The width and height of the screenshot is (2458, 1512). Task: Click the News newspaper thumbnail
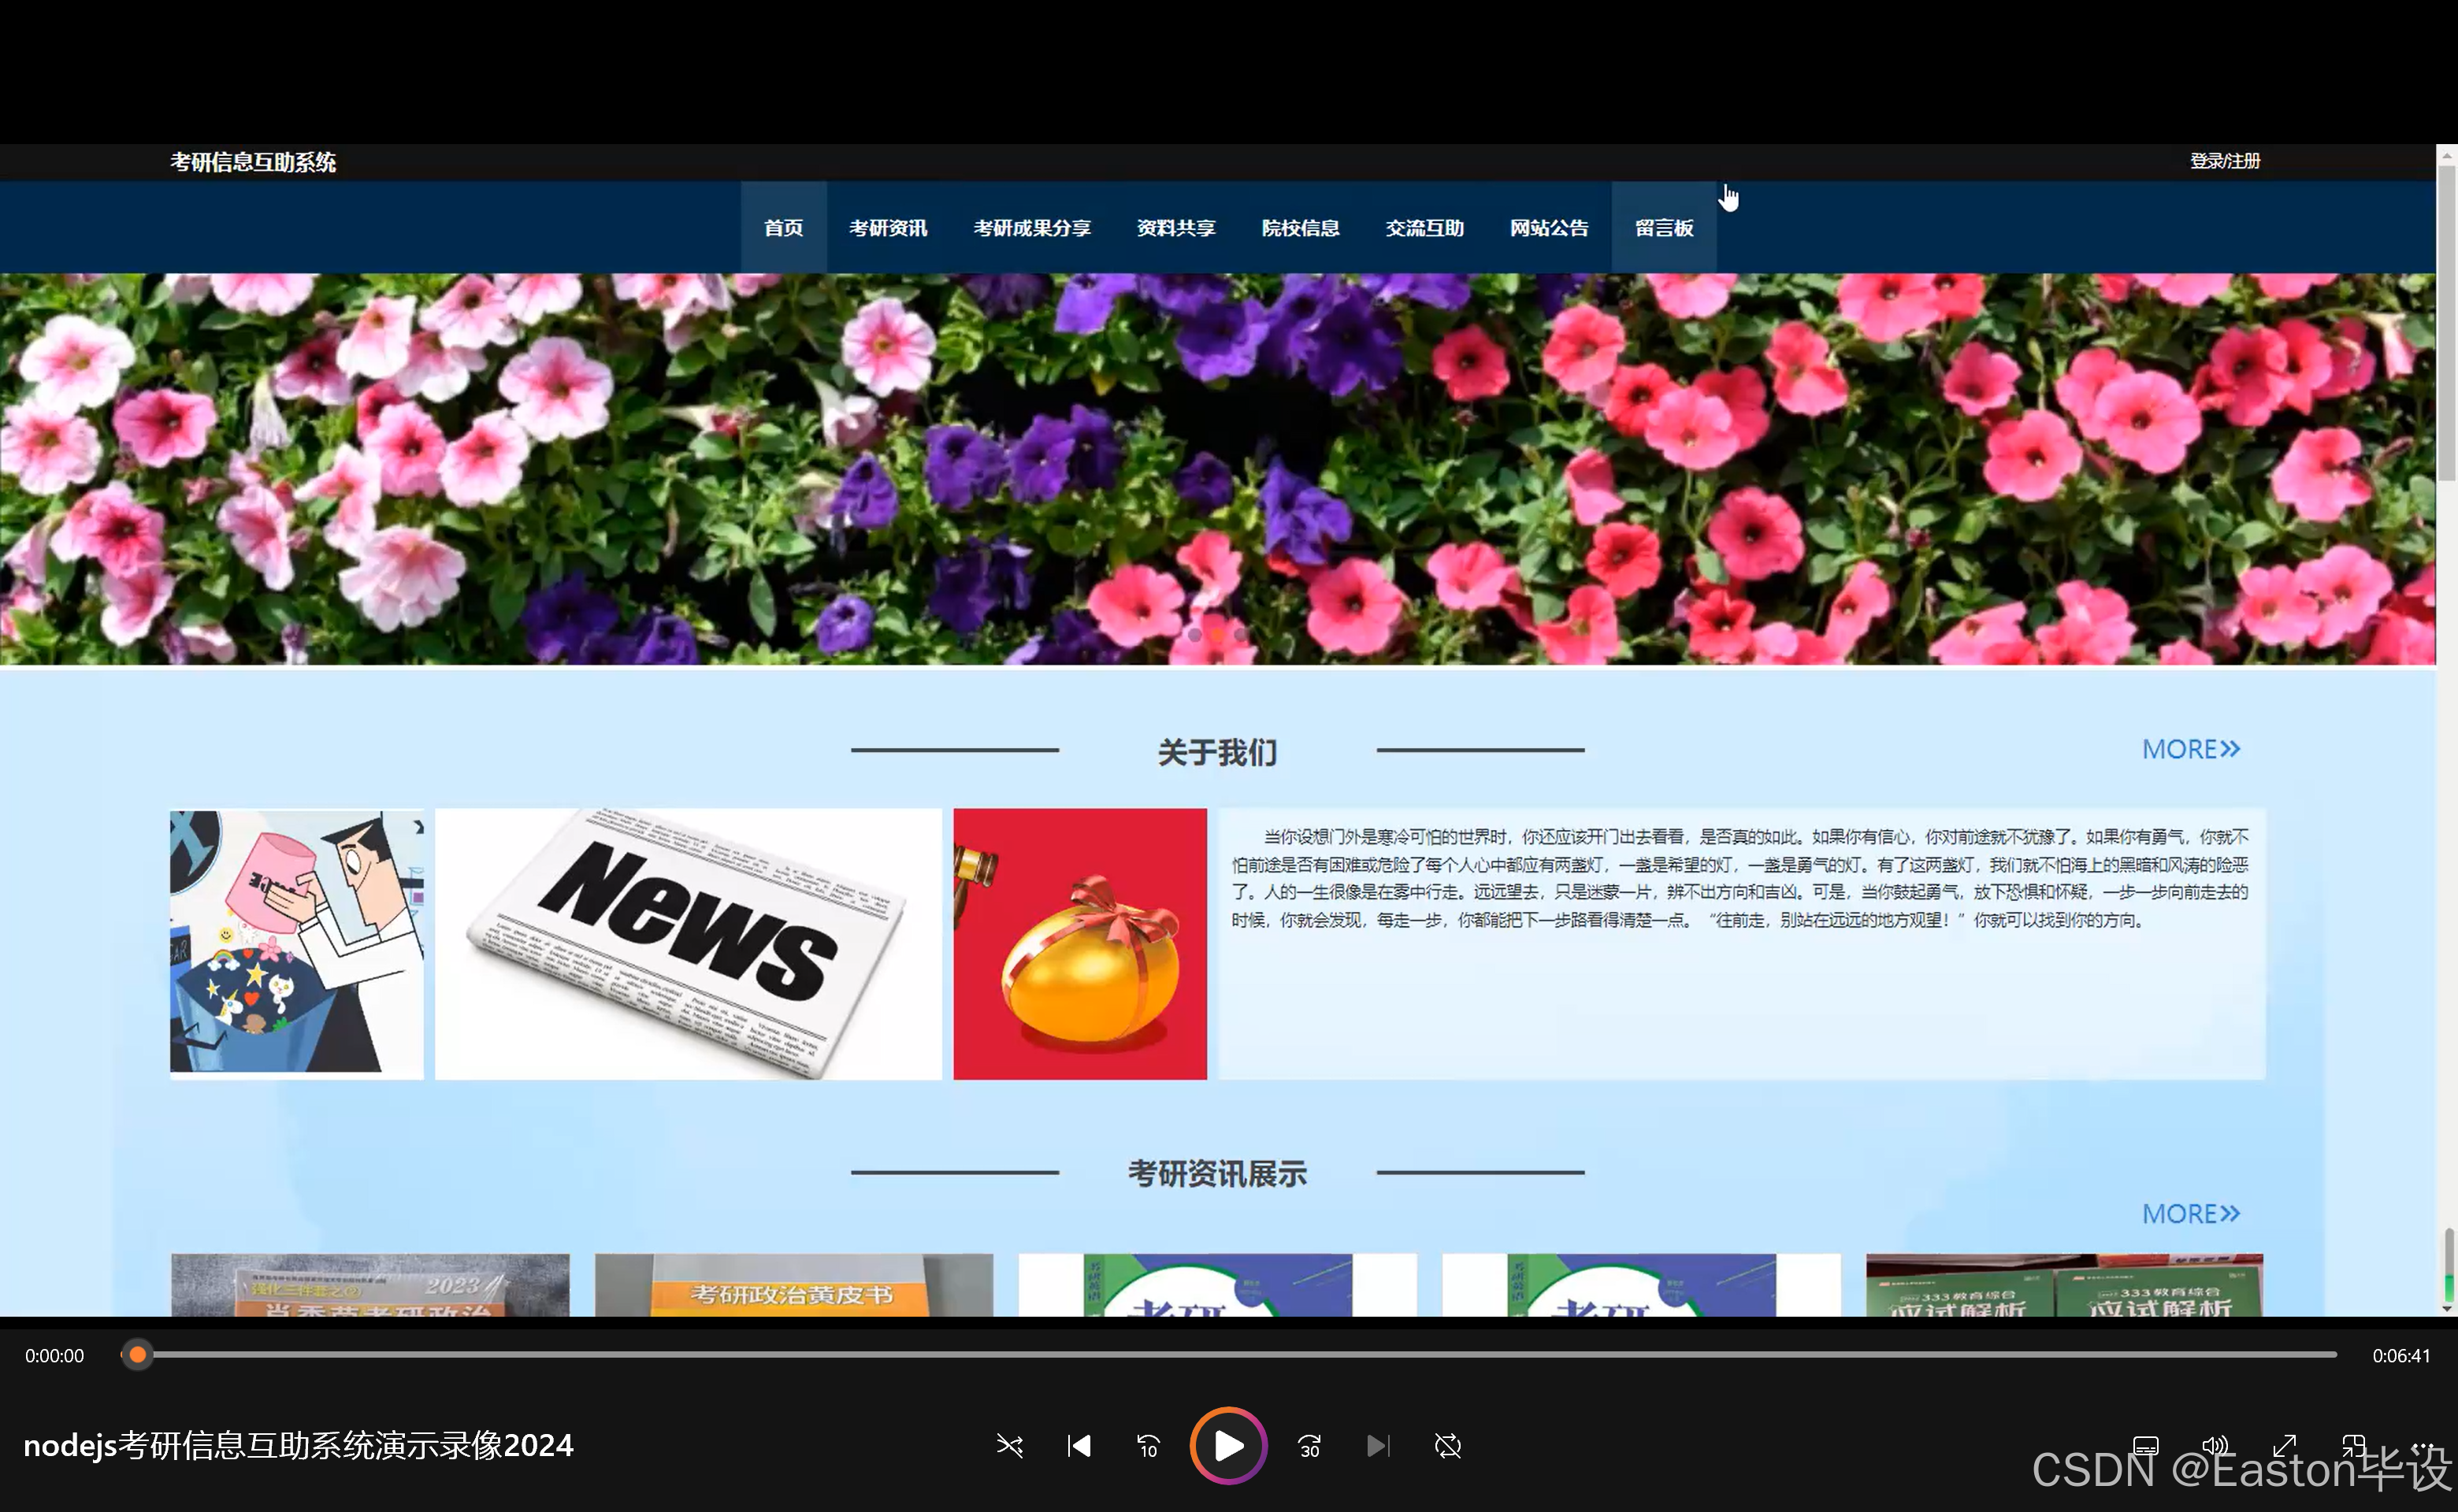click(687, 942)
